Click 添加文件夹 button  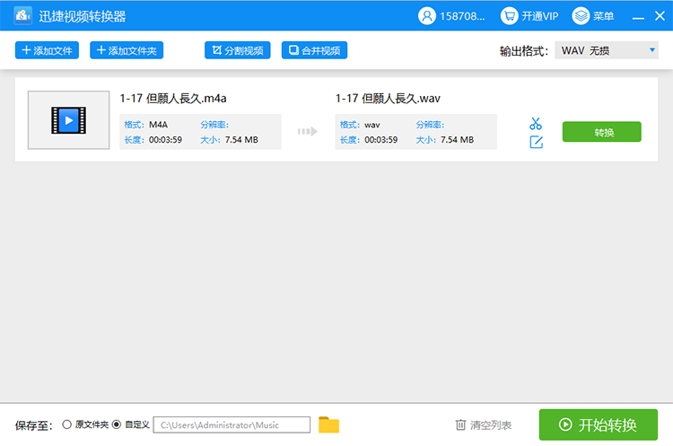coord(127,50)
